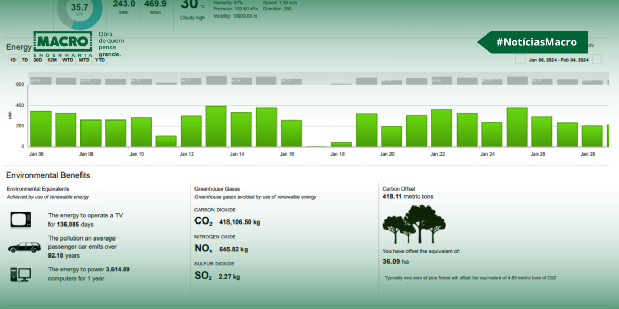The height and width of the screenshot is (309, 619).
Task: Switch chart to 12M range
Action: tap(52, 60)
